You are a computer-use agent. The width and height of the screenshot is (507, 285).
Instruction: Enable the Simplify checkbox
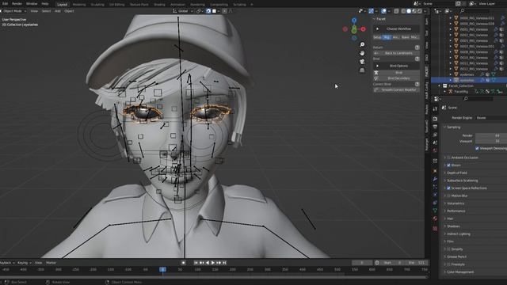coord(448,249)
